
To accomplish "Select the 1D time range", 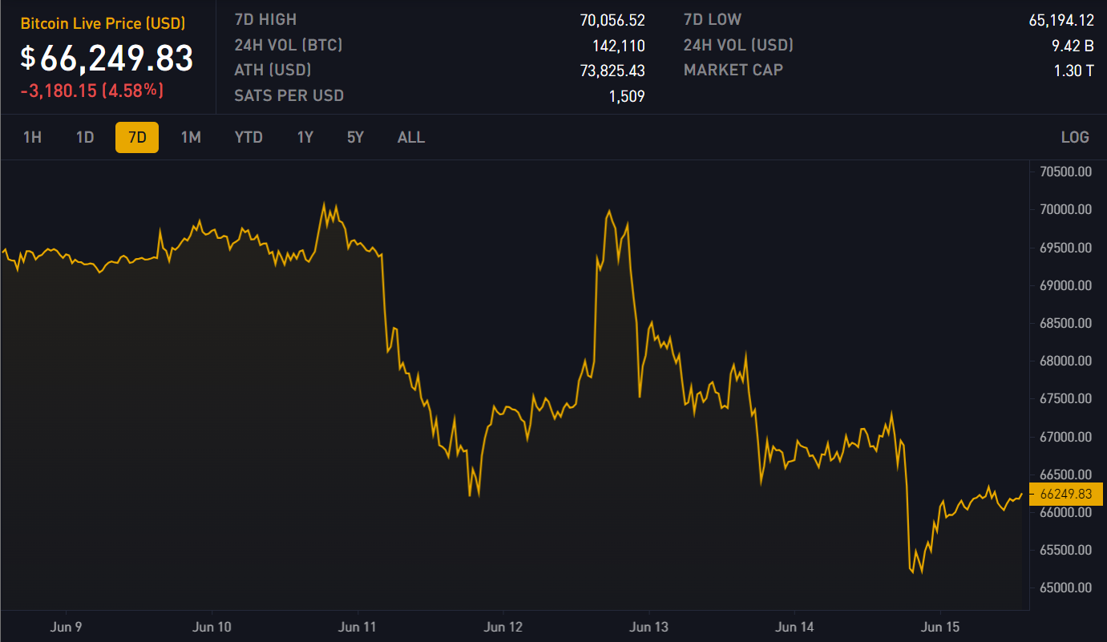I will [x=85, y=137].
